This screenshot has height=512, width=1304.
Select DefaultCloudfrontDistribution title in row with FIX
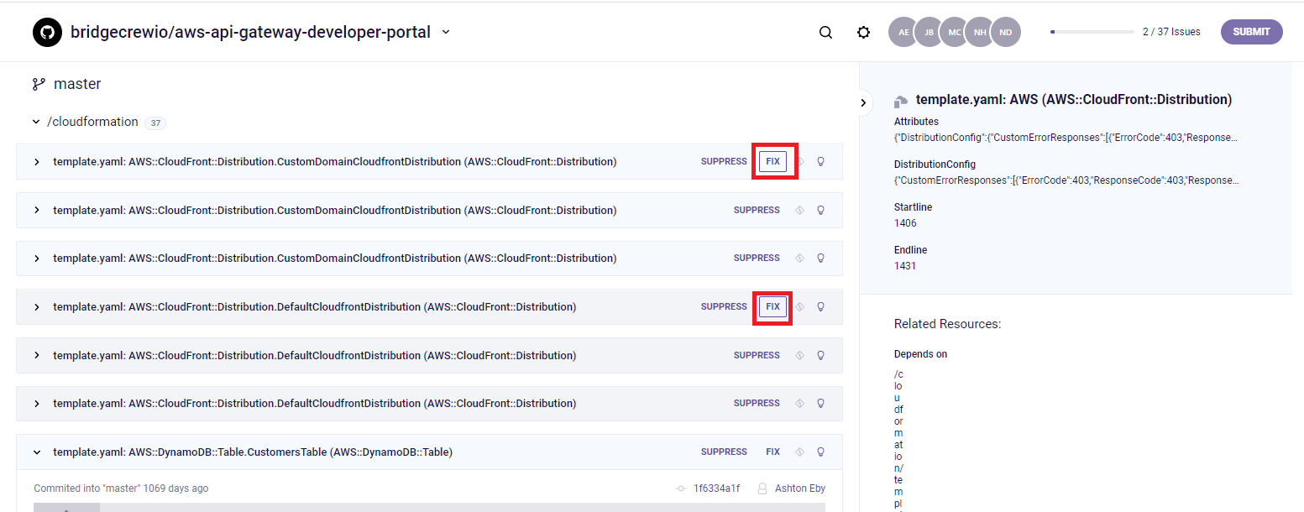pyautogui.click(x=315, y=306)
